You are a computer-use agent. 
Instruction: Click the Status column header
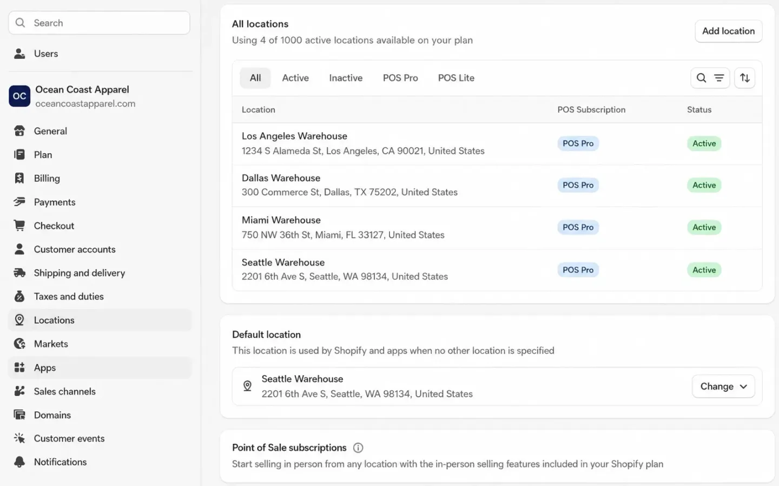(699, 110)
